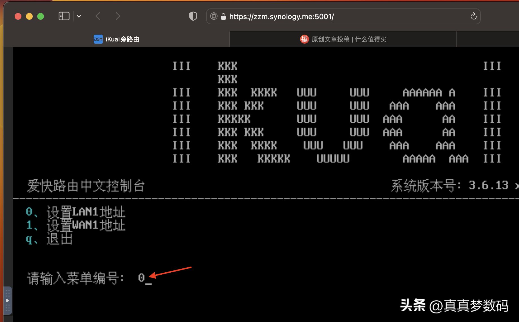Click the 请输入菜单编号 prompt

[76, 278]
